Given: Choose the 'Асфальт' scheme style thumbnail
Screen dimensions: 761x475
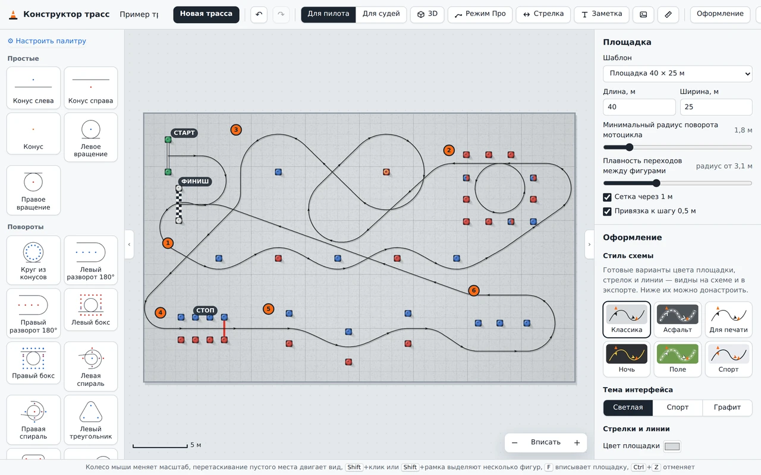Looking at the screenshot, I should click(x=678, y=320).
